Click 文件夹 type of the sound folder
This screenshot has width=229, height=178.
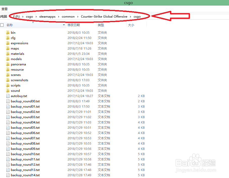102,91
